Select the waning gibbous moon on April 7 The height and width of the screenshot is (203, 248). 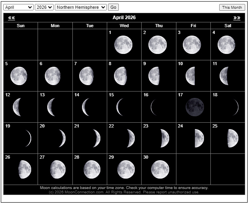86,76
